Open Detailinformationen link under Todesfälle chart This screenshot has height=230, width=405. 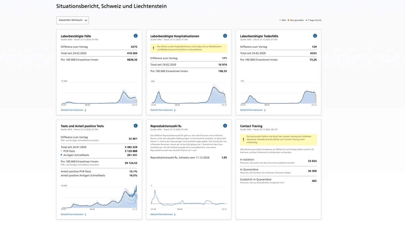point(253,110)
